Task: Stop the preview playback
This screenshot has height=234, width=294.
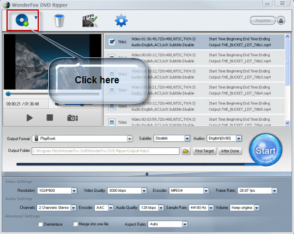Action: point(50,118)
